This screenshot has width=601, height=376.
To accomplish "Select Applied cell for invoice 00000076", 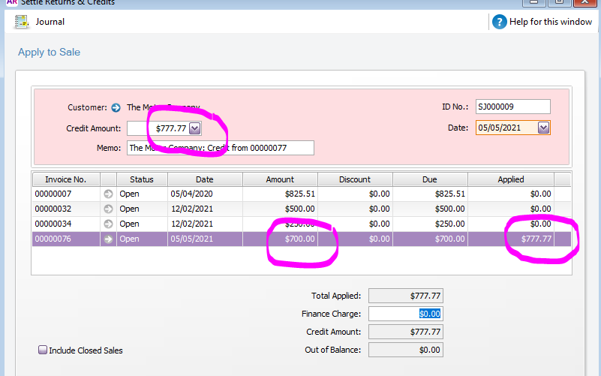I will pos(511,239).
